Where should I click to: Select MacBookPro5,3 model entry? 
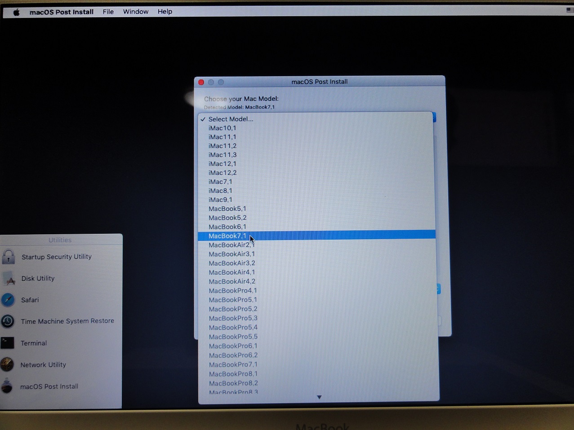[318, 318]
